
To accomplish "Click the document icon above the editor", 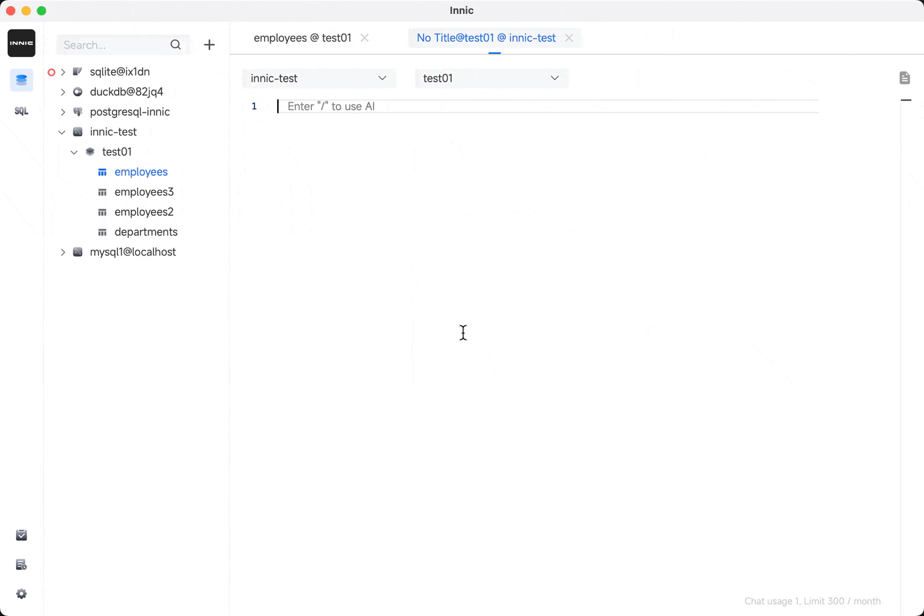I will click(904, 78).
